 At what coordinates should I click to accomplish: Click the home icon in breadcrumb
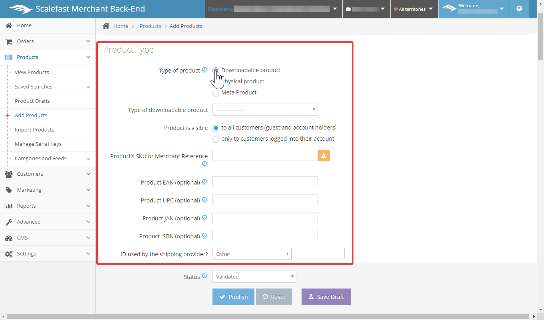(106, 26)
